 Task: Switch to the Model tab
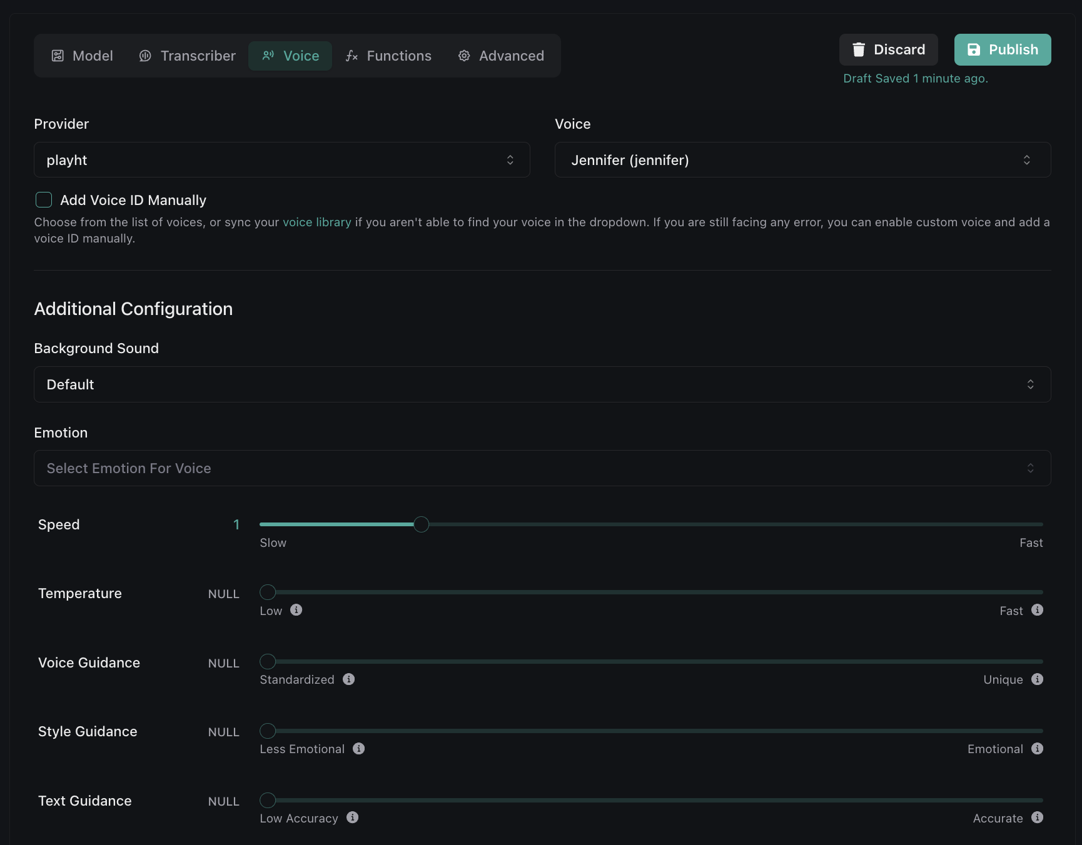click(82, 56)
